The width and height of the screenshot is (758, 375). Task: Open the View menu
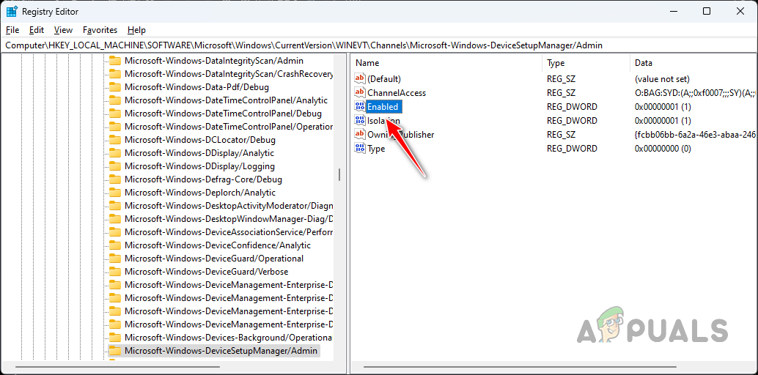pyautogui.click(x=63, y=30)
